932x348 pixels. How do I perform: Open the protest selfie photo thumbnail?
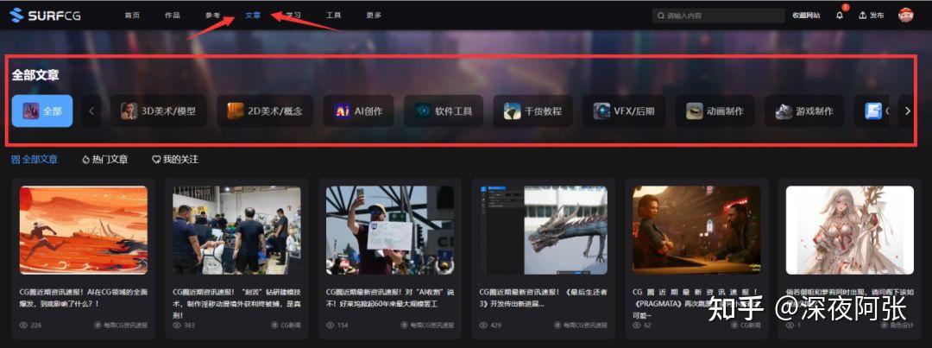tap(390, 231)
